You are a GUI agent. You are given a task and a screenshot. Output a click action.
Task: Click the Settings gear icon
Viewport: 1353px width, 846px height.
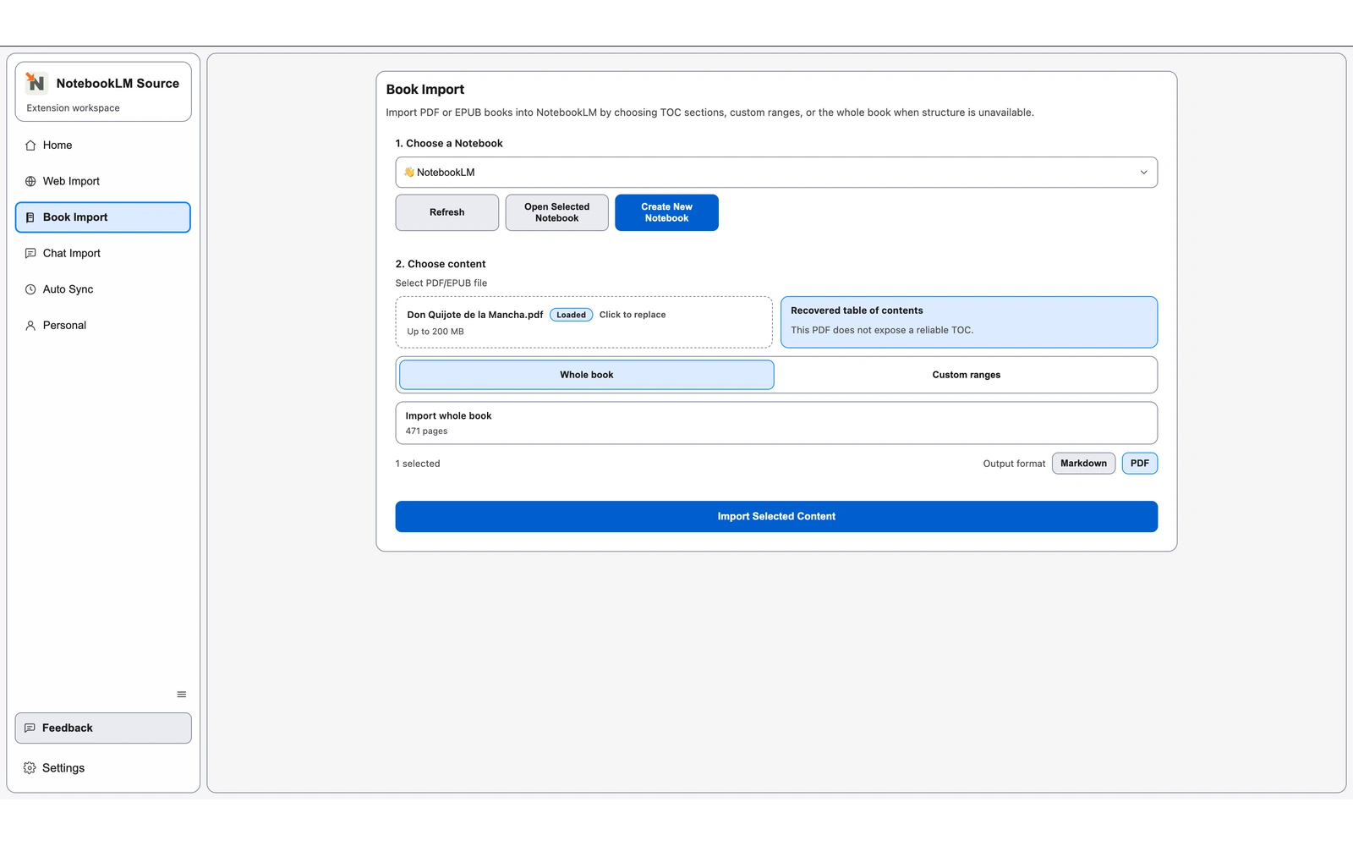coord(30,768)
